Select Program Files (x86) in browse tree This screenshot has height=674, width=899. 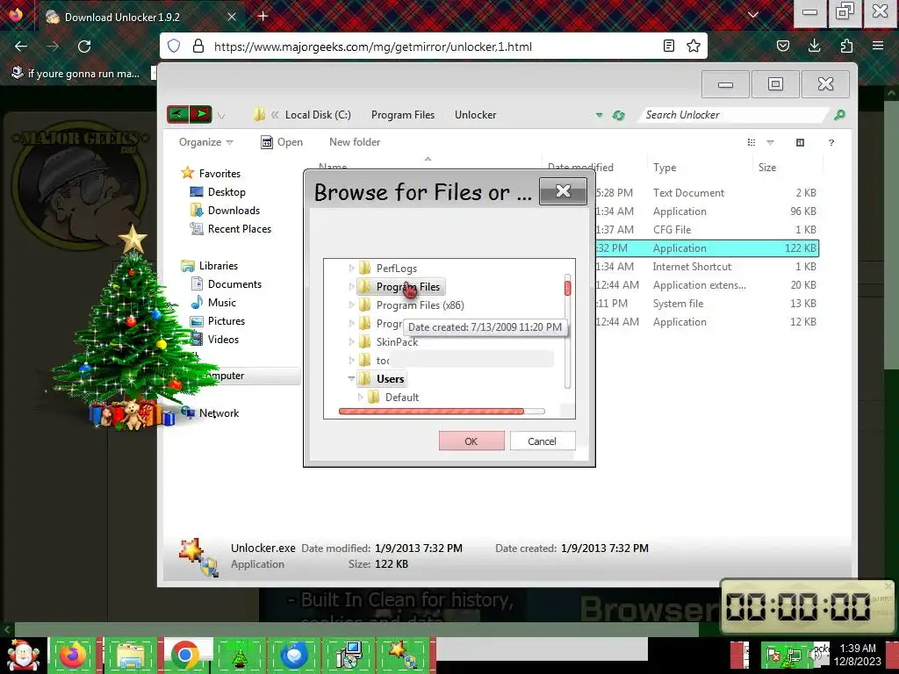[420, 305]
